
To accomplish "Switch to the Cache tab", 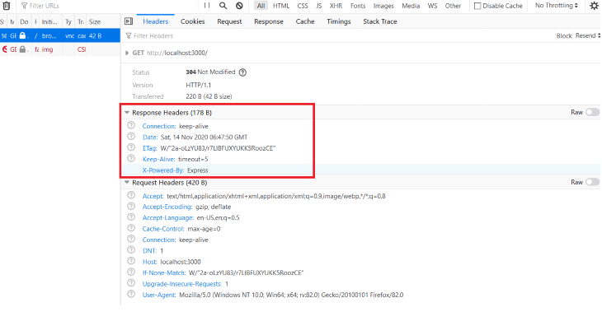I will click(305, 21).
